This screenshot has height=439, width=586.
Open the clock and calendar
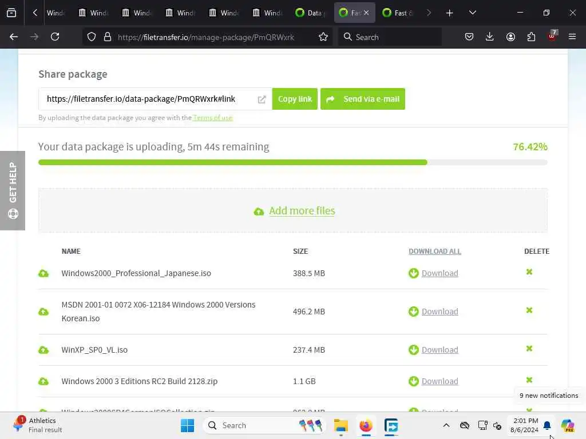pyautogui.click(x=524, y=425)
